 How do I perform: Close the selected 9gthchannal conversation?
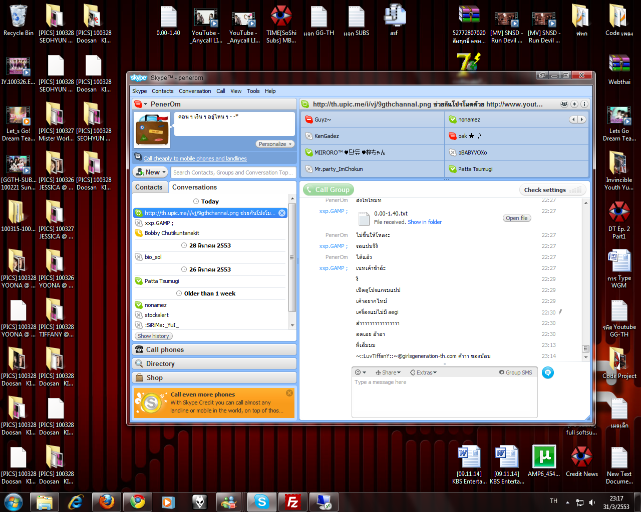point(282,213)
